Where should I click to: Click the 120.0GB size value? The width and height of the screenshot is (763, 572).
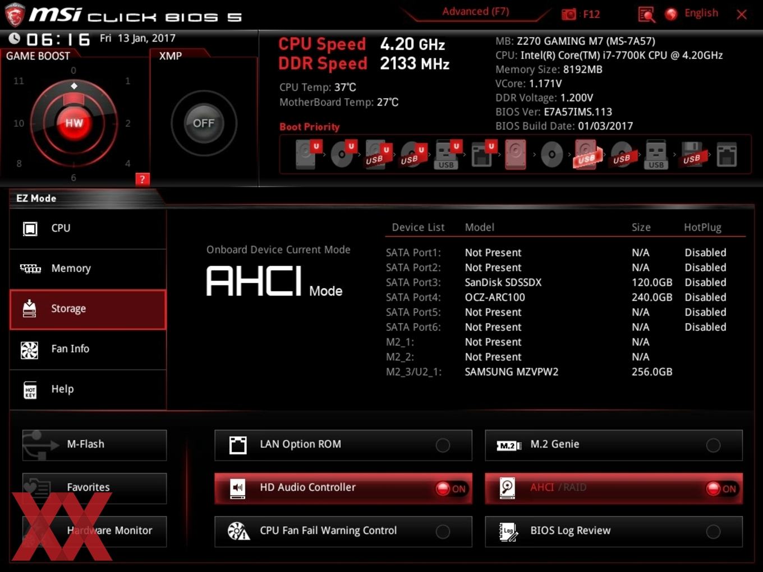pyautogui.click(x=652, y=282)
